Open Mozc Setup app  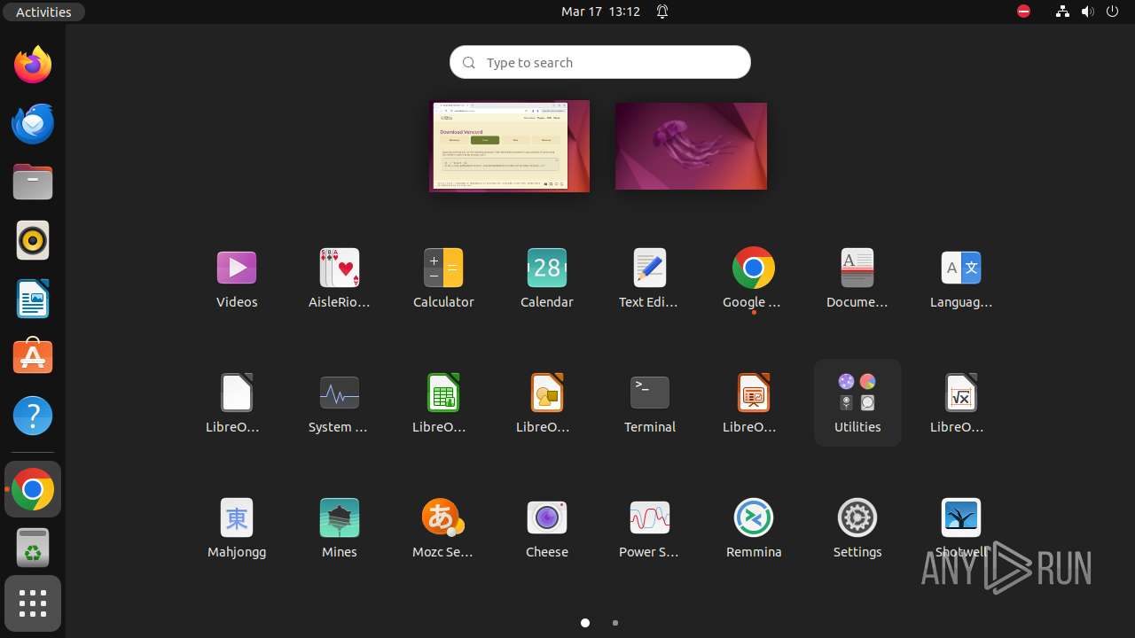[443, 528]
